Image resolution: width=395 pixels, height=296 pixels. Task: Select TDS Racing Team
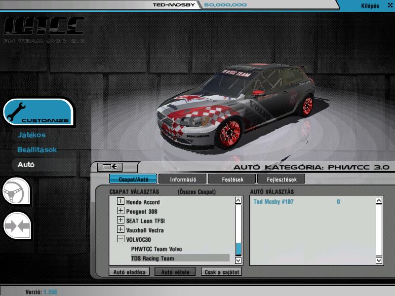(180, 258)
